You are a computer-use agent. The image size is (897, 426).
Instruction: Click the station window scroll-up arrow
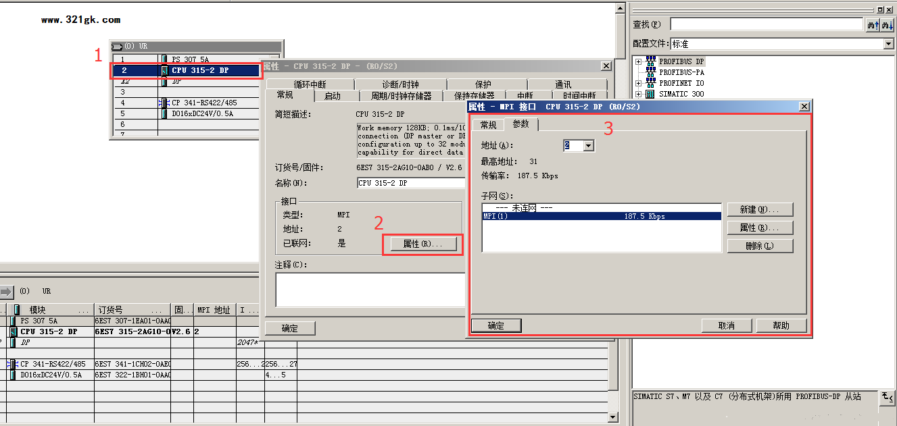point(619,8)
